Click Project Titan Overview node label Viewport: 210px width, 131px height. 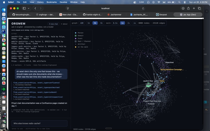[x=152, y=101]
